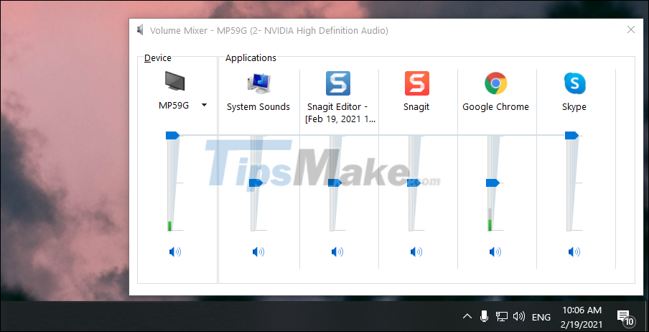Open the taskbar clock showing 10:06 AM
Screen dimensions: 649x332
pyautogui.click(x=582, y=317)
